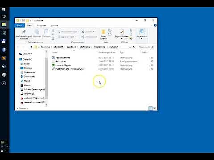Image resolution: width=214 pixels, height=160 pixels.
Task: Select Dieser PC in the navigation pane
Action: click(x=25, y=60)
